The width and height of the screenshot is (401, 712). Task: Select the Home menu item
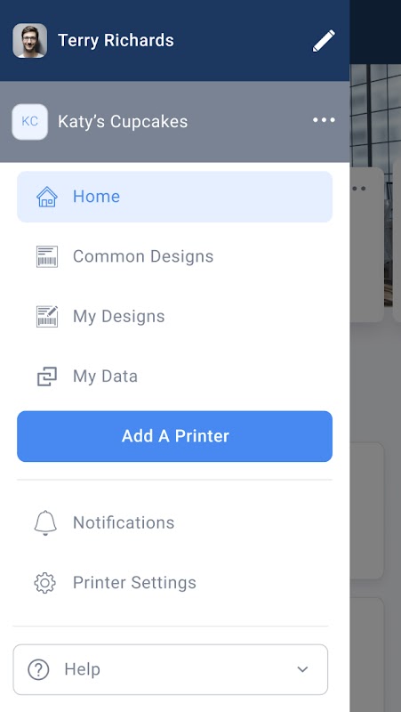coord(174,197)
